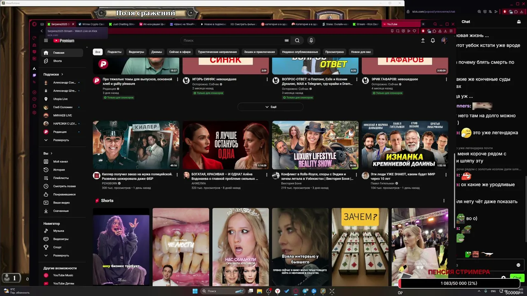Select the Просмотрено filter chip
The height and width of the screenshot is (296, 527).
335,52
